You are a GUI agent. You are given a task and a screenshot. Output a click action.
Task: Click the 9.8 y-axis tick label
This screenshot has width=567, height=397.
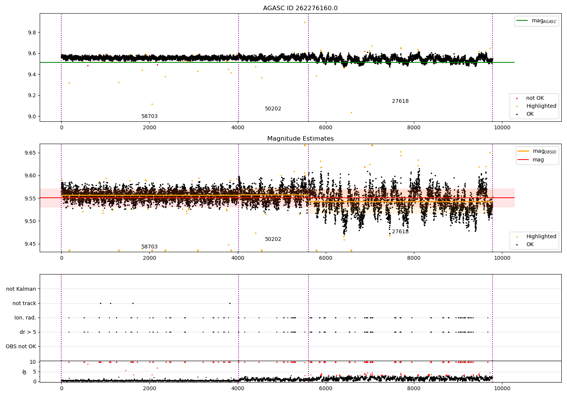coord(32,33)
